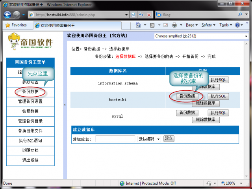Click the Bing search magnifier icon
Viewport: 252px width, 189px height.
[x=240, y=15]
